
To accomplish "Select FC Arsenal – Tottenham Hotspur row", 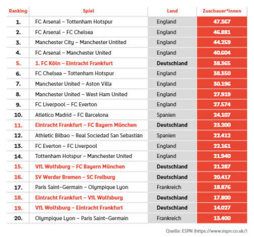I will tap(127, 22).
